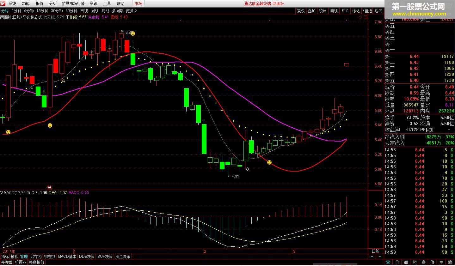The image size is (455, 266).
Task: Zoom out chart with − button
Action: (379, 257)
